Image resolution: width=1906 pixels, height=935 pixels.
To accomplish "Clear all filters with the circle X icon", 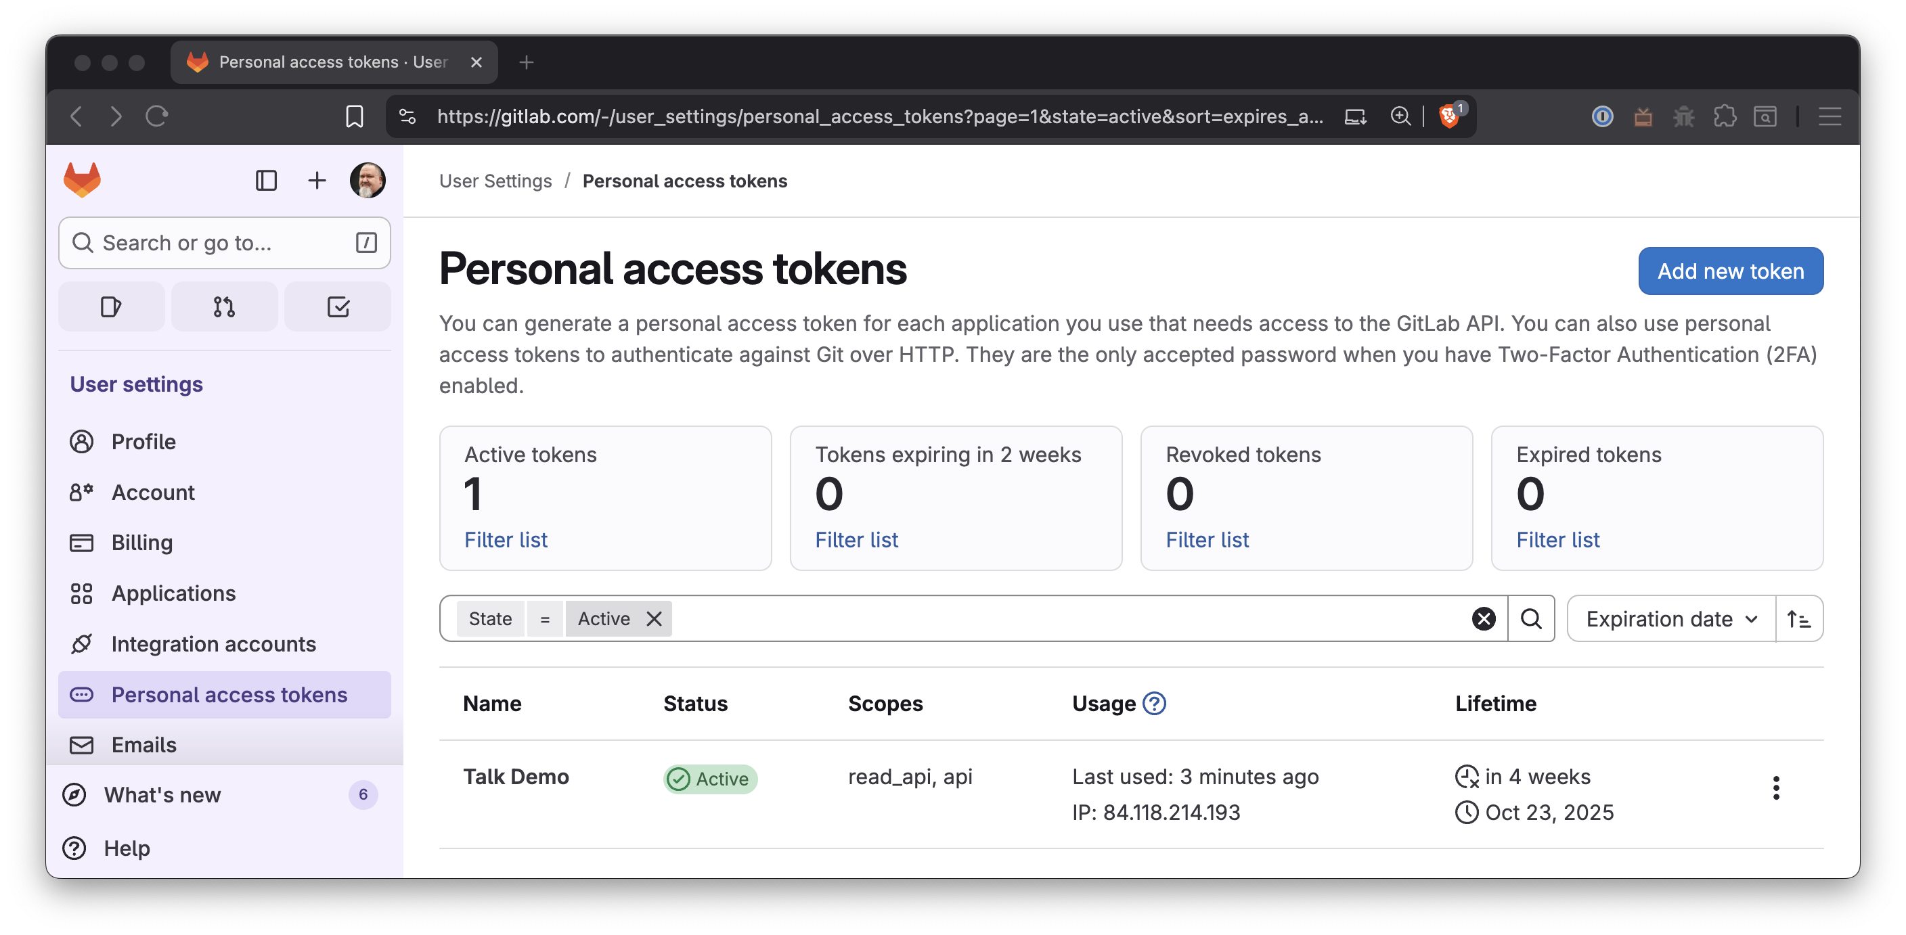I will [x=1483, y=618].
